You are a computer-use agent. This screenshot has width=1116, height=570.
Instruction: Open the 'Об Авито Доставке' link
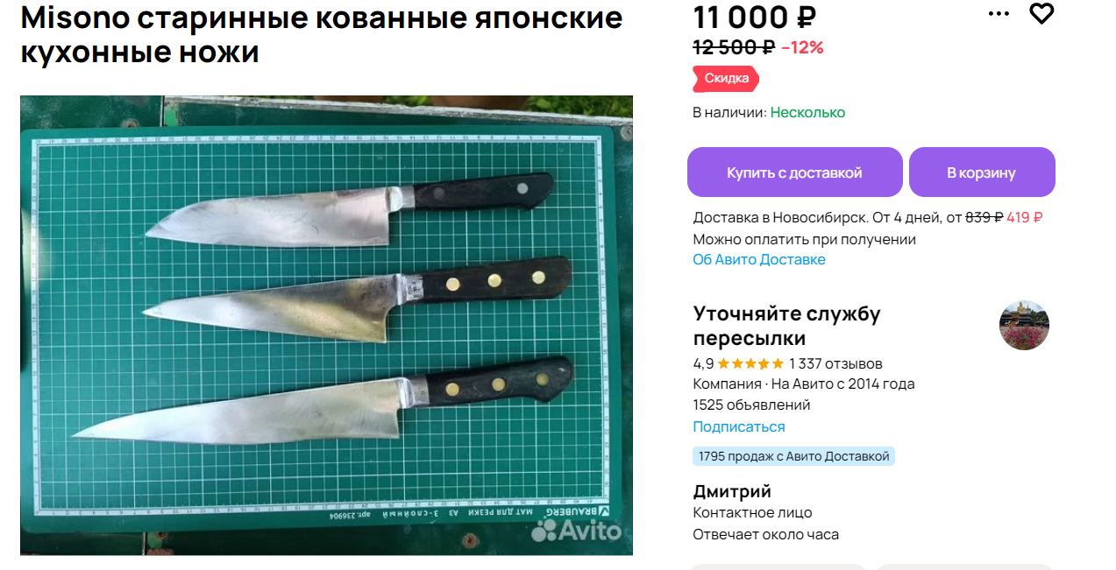pyautogui.click(x=759, y=260)
